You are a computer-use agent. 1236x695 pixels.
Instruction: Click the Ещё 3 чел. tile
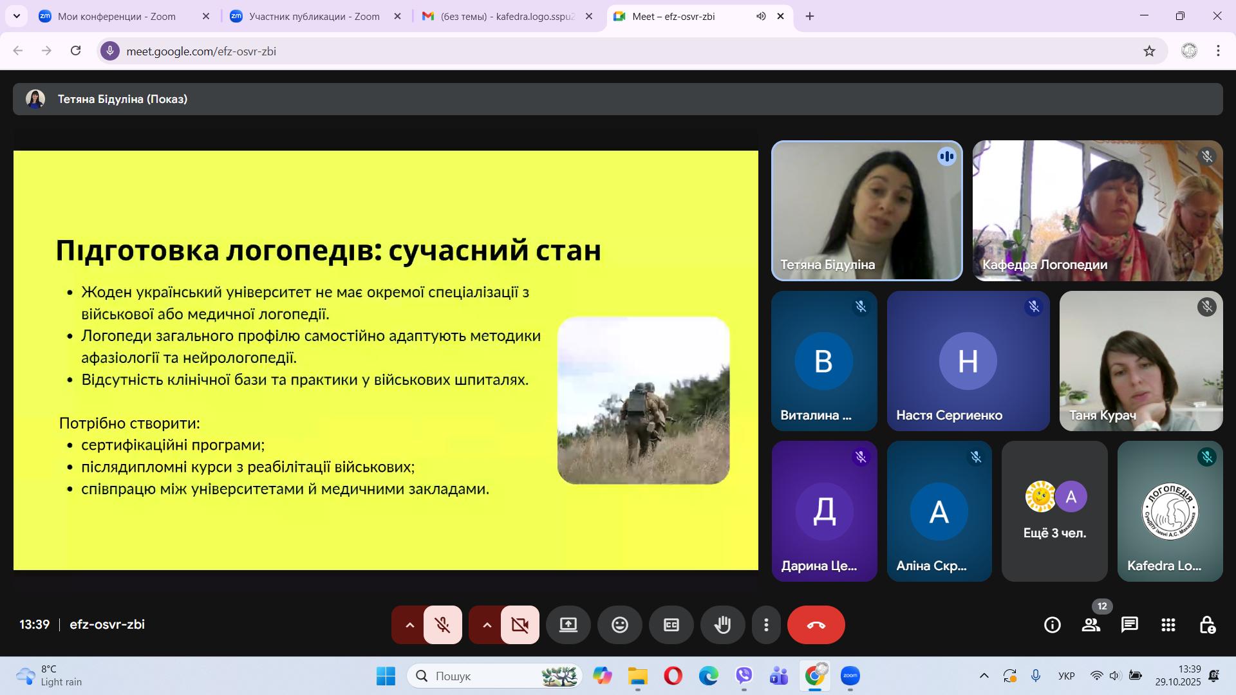pos(1054,512)
